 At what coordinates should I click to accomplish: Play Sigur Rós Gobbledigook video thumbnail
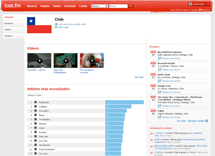65,61
